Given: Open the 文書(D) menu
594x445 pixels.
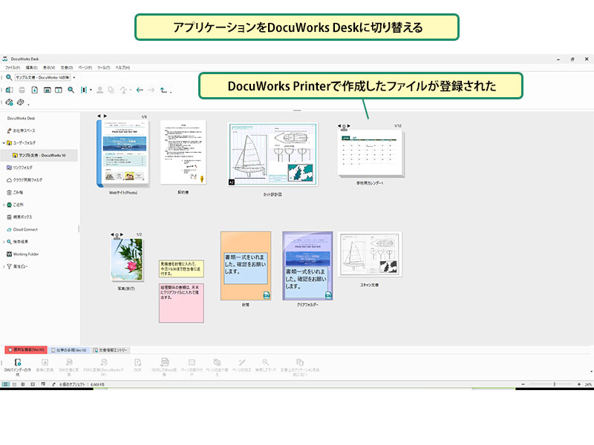Looking at the screenshot, I should 67,67.
